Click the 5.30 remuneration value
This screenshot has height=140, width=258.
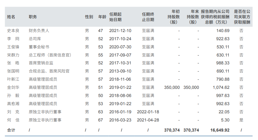point(225,120)
